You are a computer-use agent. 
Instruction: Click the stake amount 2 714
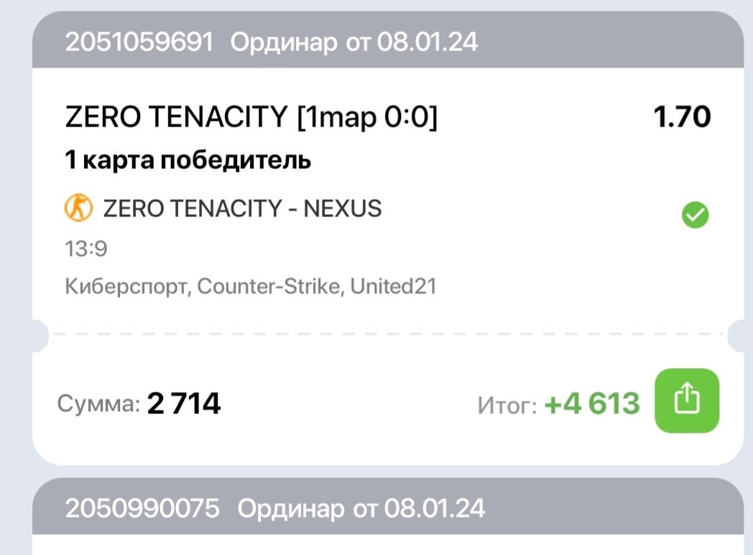coord(184,404)
